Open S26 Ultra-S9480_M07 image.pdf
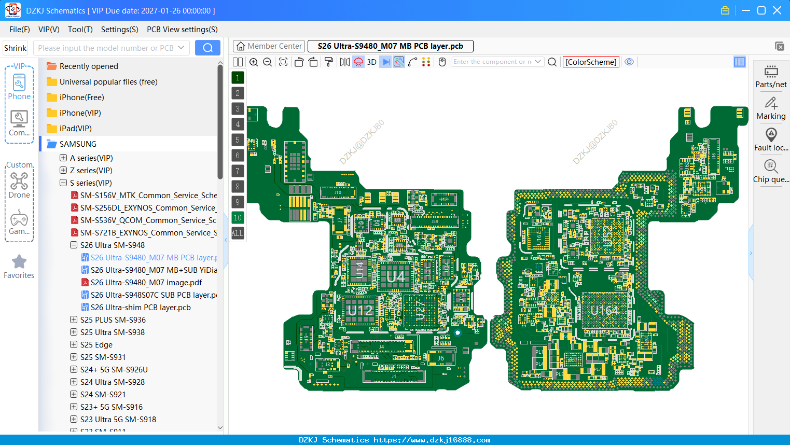Screen dimensions: 790x445 point(146,282)
